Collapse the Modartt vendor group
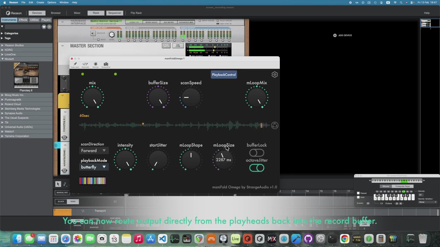Image resolution: width=440 pixels, height=247 pixels. tap(2, 59)
